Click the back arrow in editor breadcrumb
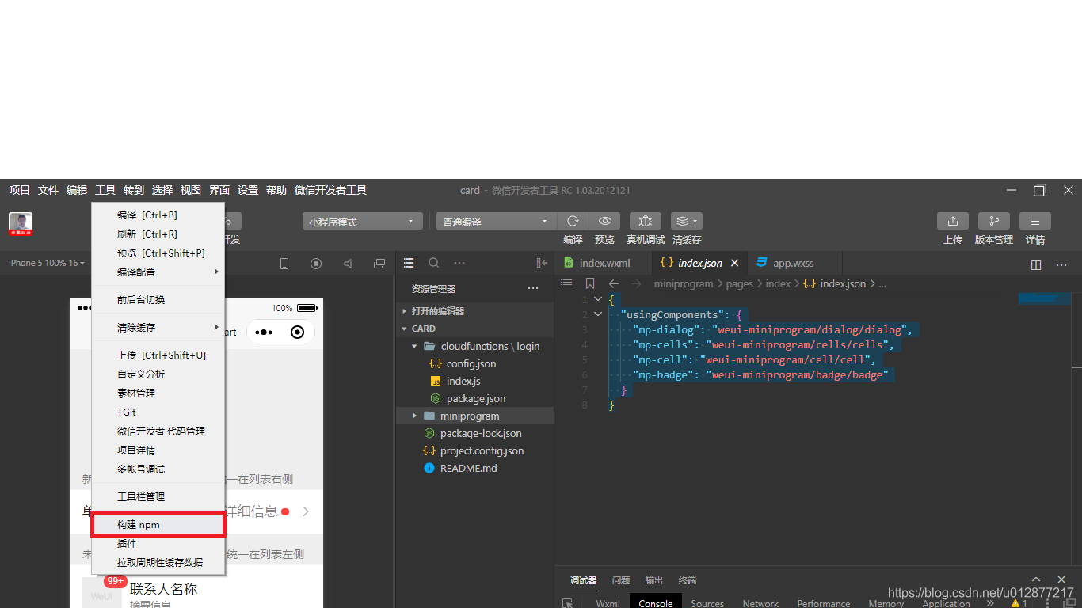Viewport: 1082px width, 608px height. [613, 283]
